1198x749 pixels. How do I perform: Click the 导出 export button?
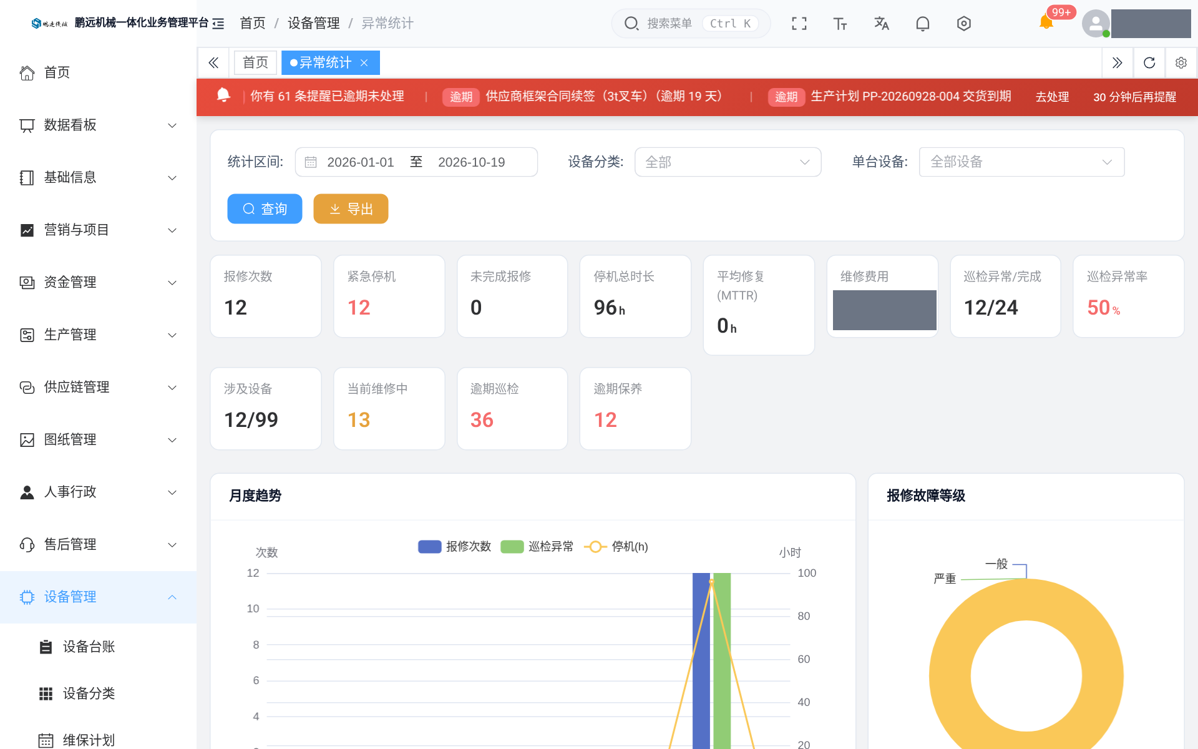(x=351, y=208)
